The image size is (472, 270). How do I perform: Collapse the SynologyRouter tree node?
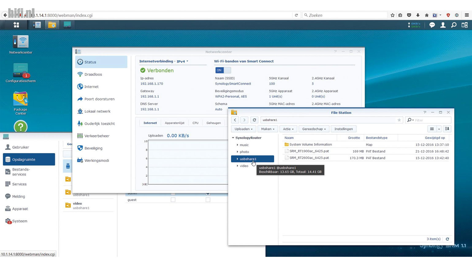point(233,138)
